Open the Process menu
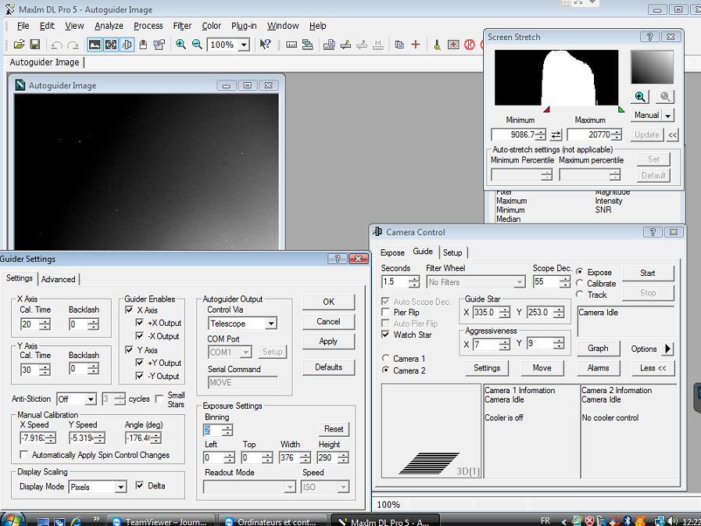This screenshot has width=701, height=526. pos(148,26)
